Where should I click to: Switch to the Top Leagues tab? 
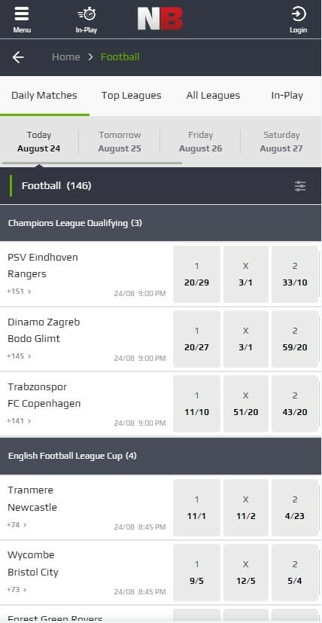132,96
